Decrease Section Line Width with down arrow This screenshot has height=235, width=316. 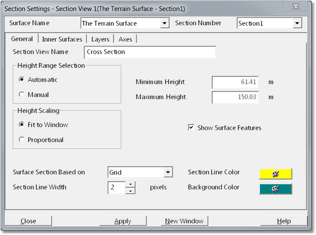click(131, 191)
